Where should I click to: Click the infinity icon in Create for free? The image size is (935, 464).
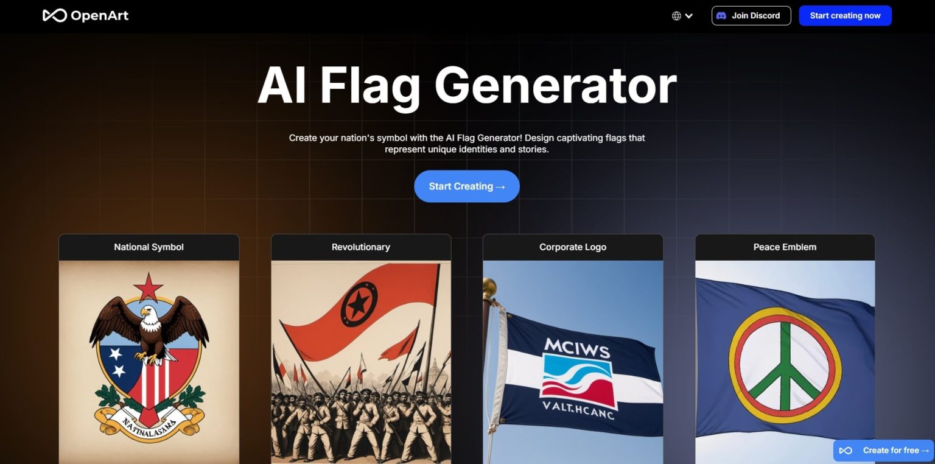click(846, 451)
